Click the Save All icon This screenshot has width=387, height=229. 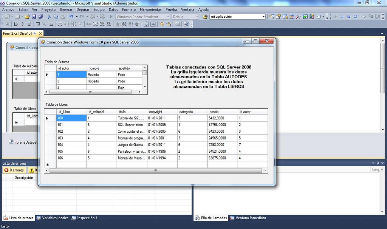coord(40,17)
